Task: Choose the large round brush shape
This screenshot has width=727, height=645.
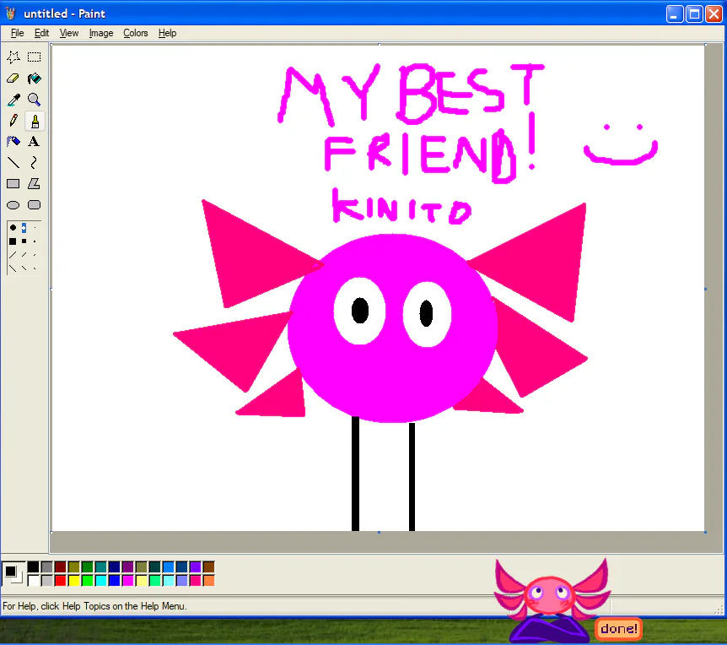Action: [13, 227]
